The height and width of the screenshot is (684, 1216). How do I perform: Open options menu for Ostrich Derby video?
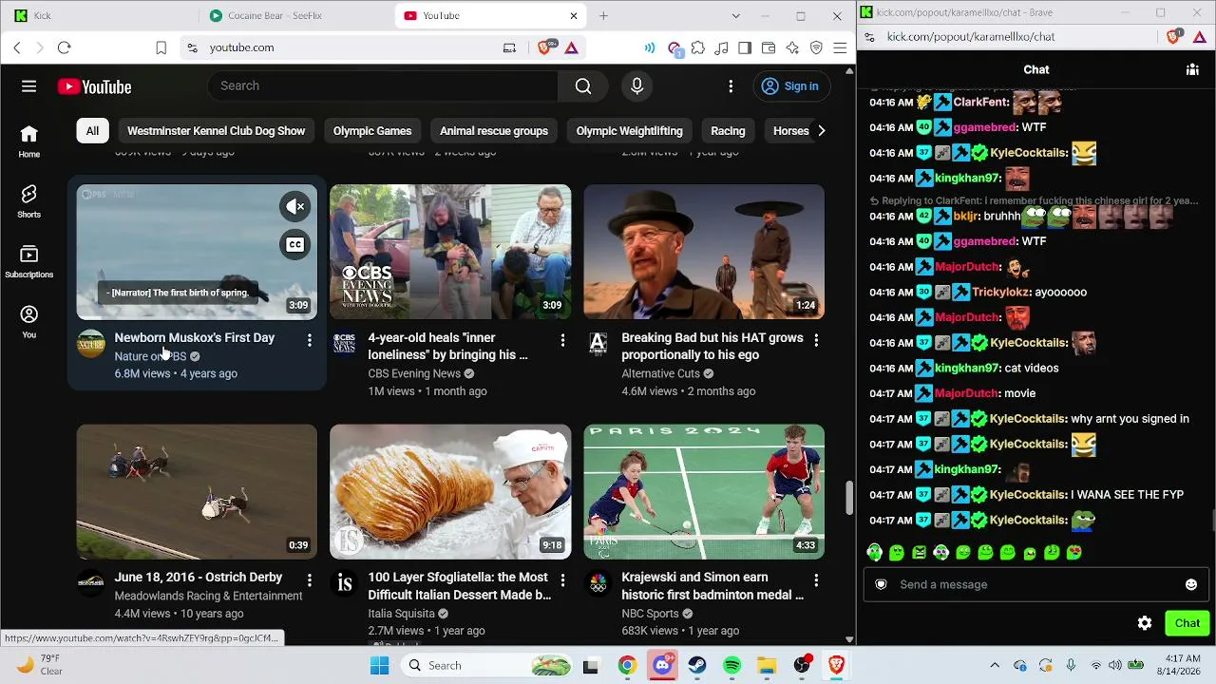(309, 579)
